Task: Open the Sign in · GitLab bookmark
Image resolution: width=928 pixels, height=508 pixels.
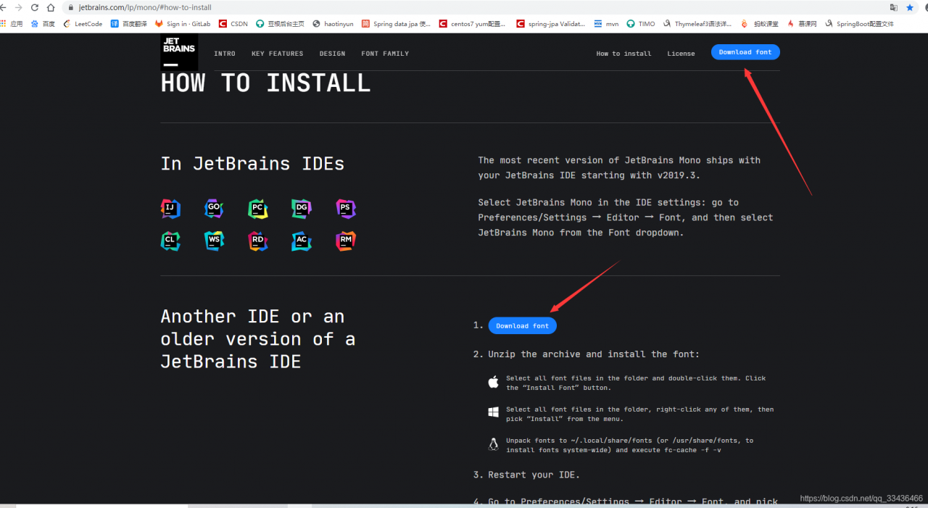Action: [x=183, y=24]
